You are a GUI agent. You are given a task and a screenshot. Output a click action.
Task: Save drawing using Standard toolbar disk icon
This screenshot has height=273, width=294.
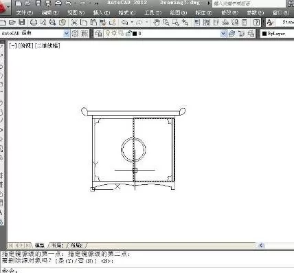click(x=22, y=22)
